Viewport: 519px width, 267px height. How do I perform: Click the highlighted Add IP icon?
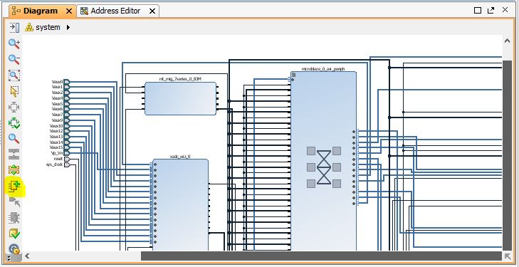[x=14, y=187]
